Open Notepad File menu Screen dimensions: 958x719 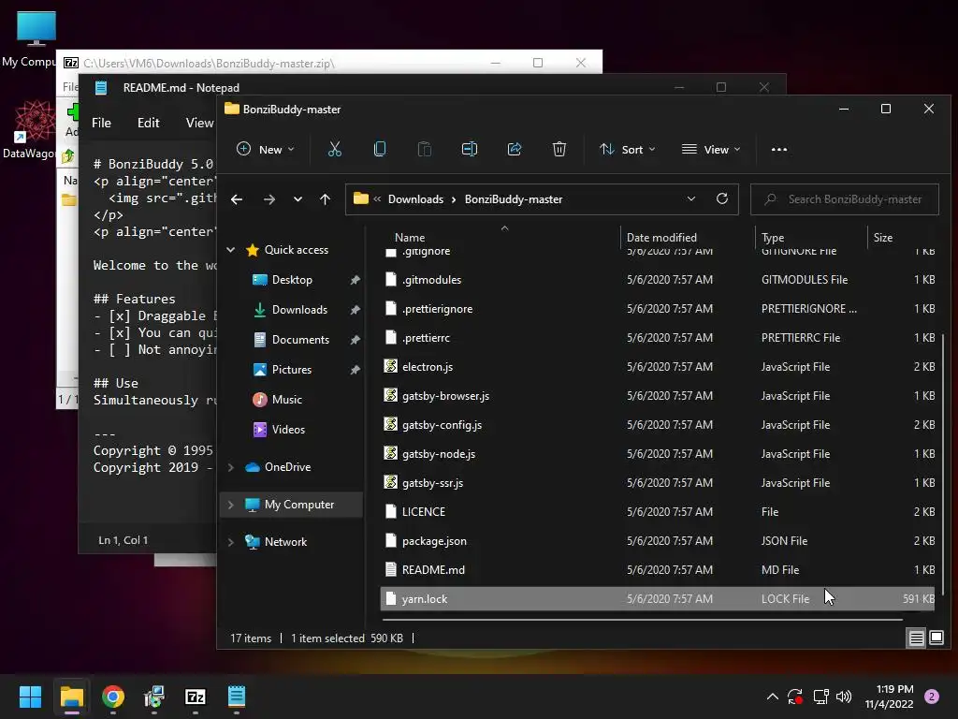pyautogui.click(x=101, y=123)
